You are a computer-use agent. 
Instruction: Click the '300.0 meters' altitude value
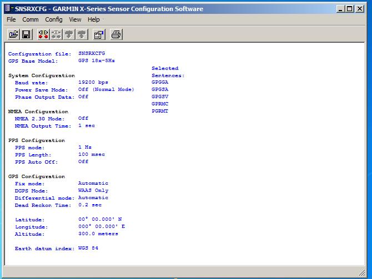pos(98,234)
